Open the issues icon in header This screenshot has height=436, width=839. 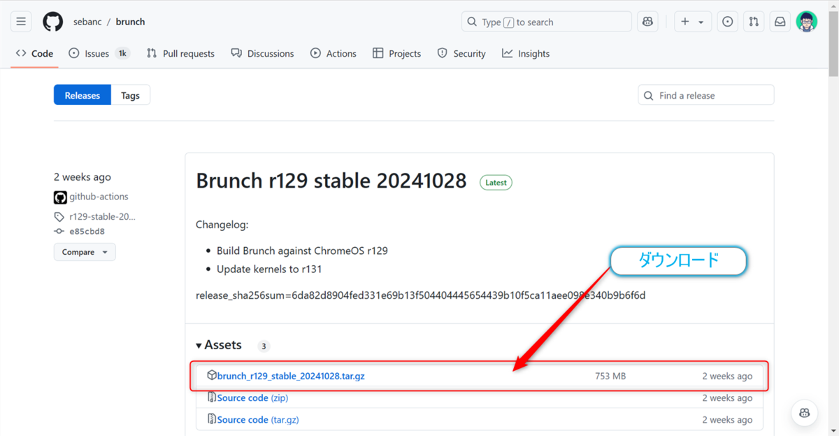click(x=728, y=22)
